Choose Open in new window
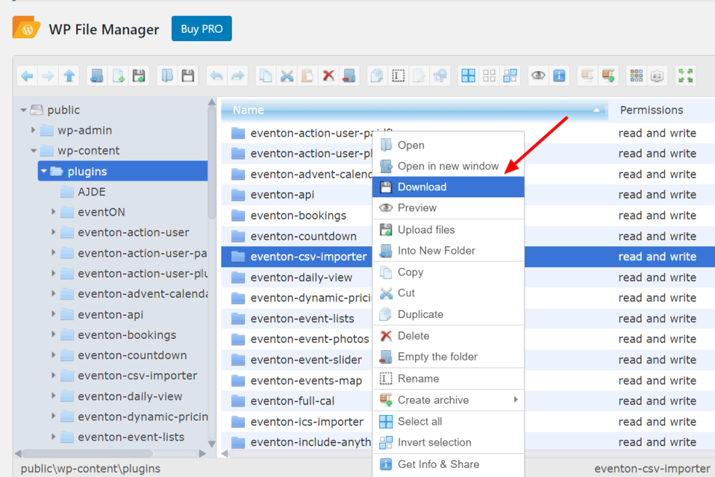Screen dimensions: 715x477 [448, 166]
